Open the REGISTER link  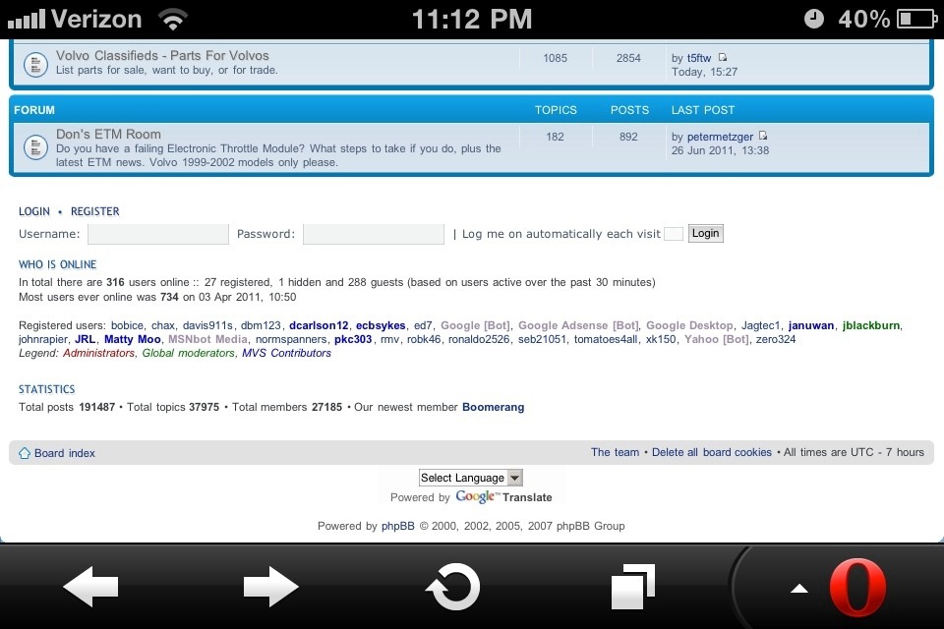coord(95,211)
